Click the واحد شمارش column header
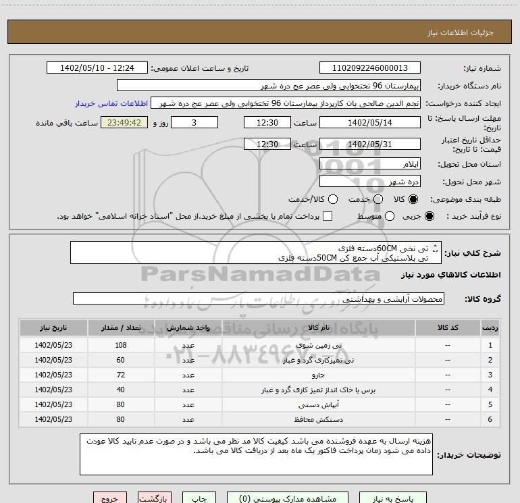520x503 pixels. (188, 327)
